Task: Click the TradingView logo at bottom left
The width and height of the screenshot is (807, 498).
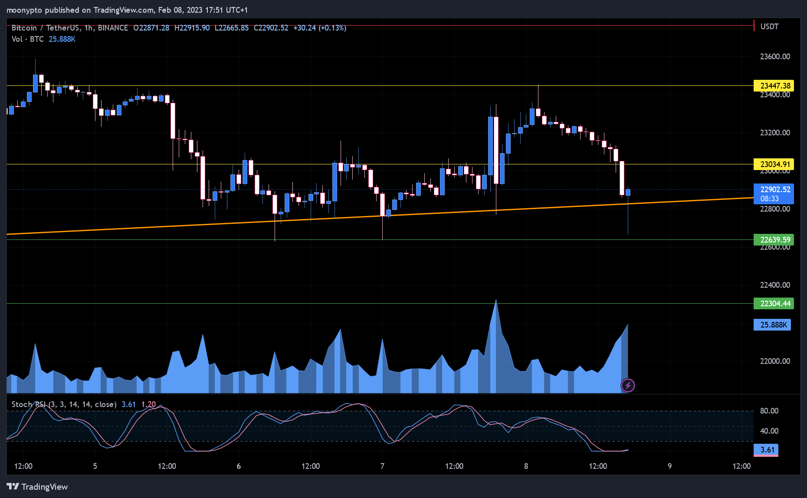Action: pyautogui.click(x=37, y=487)
